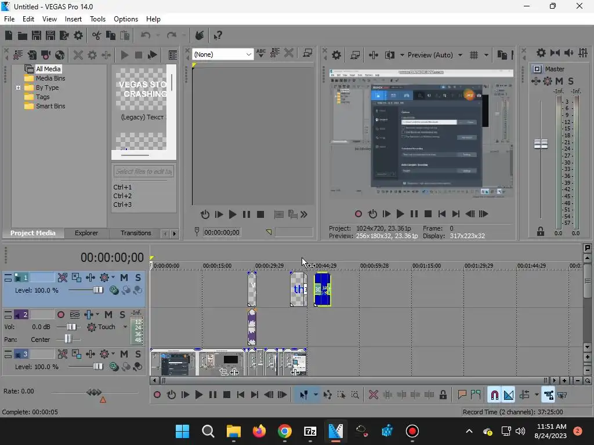Open Preview (Auto) quality dropdown

coord(460,55)
